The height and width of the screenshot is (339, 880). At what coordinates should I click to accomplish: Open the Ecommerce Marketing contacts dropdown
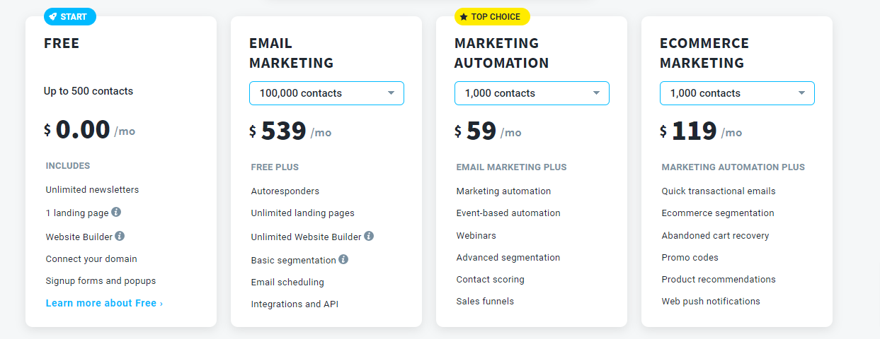pos(737,93)
